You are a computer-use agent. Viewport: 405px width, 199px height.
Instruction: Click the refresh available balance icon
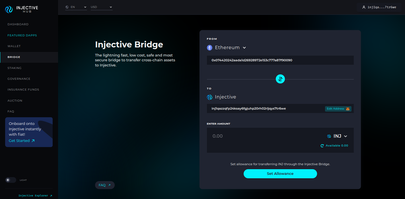[x=322, y=146]
